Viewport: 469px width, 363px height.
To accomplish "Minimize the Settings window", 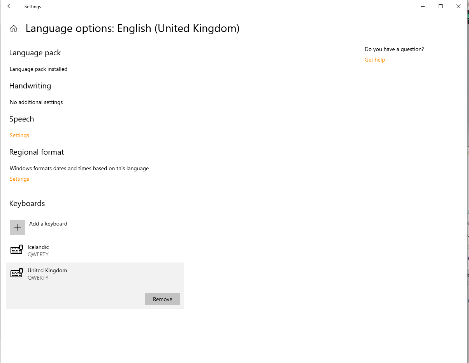I will pos(423,6).
